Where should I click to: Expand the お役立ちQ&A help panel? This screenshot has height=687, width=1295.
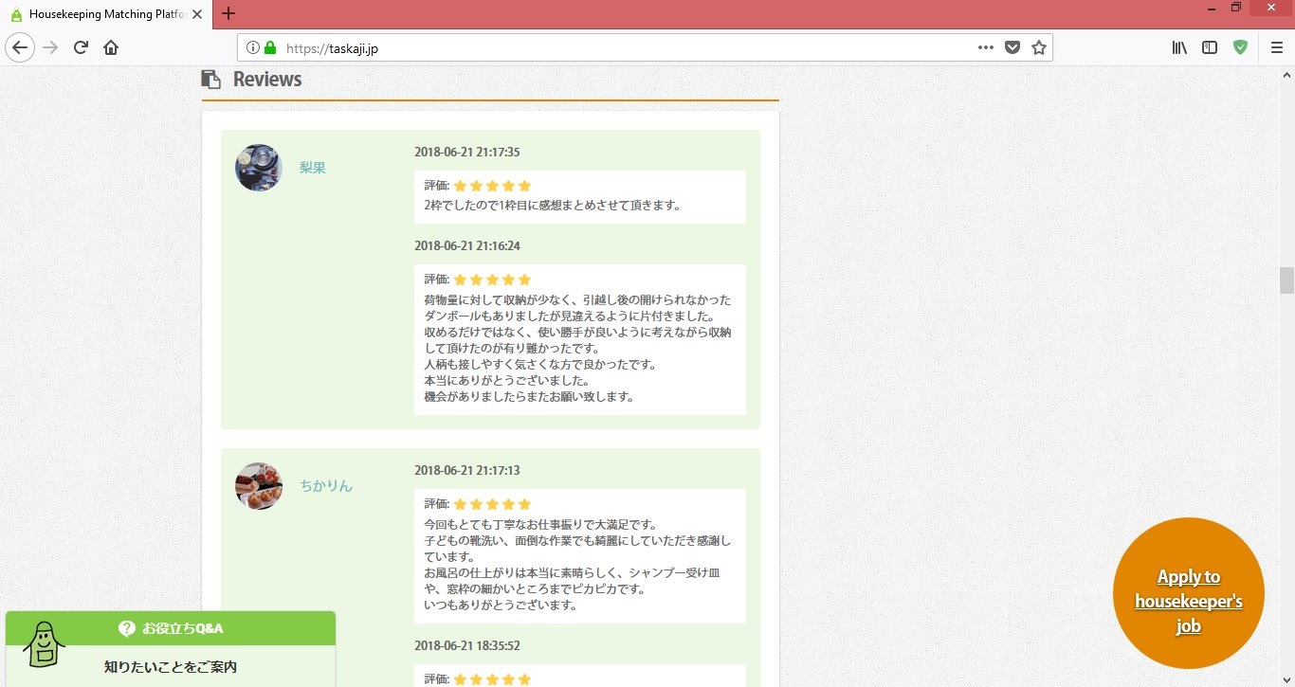pos(171,628)
